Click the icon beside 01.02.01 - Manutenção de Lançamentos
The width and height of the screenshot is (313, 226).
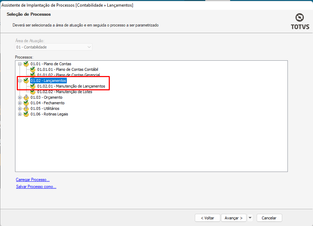33,86
